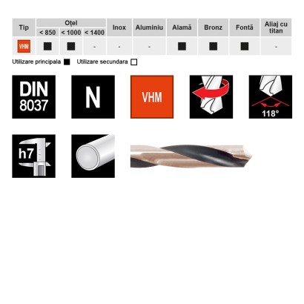This screenshot has height=304, width=304.
Task: Click the h7 tolerance caliper icon
Action: [34, 156]
